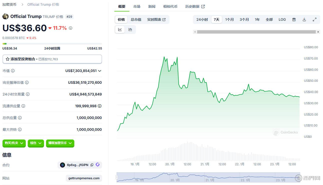Image resolution: width=323 pixels, height=185 pixels.
Task: Toggle the LOG scale option
Action: tap(282, 19)
